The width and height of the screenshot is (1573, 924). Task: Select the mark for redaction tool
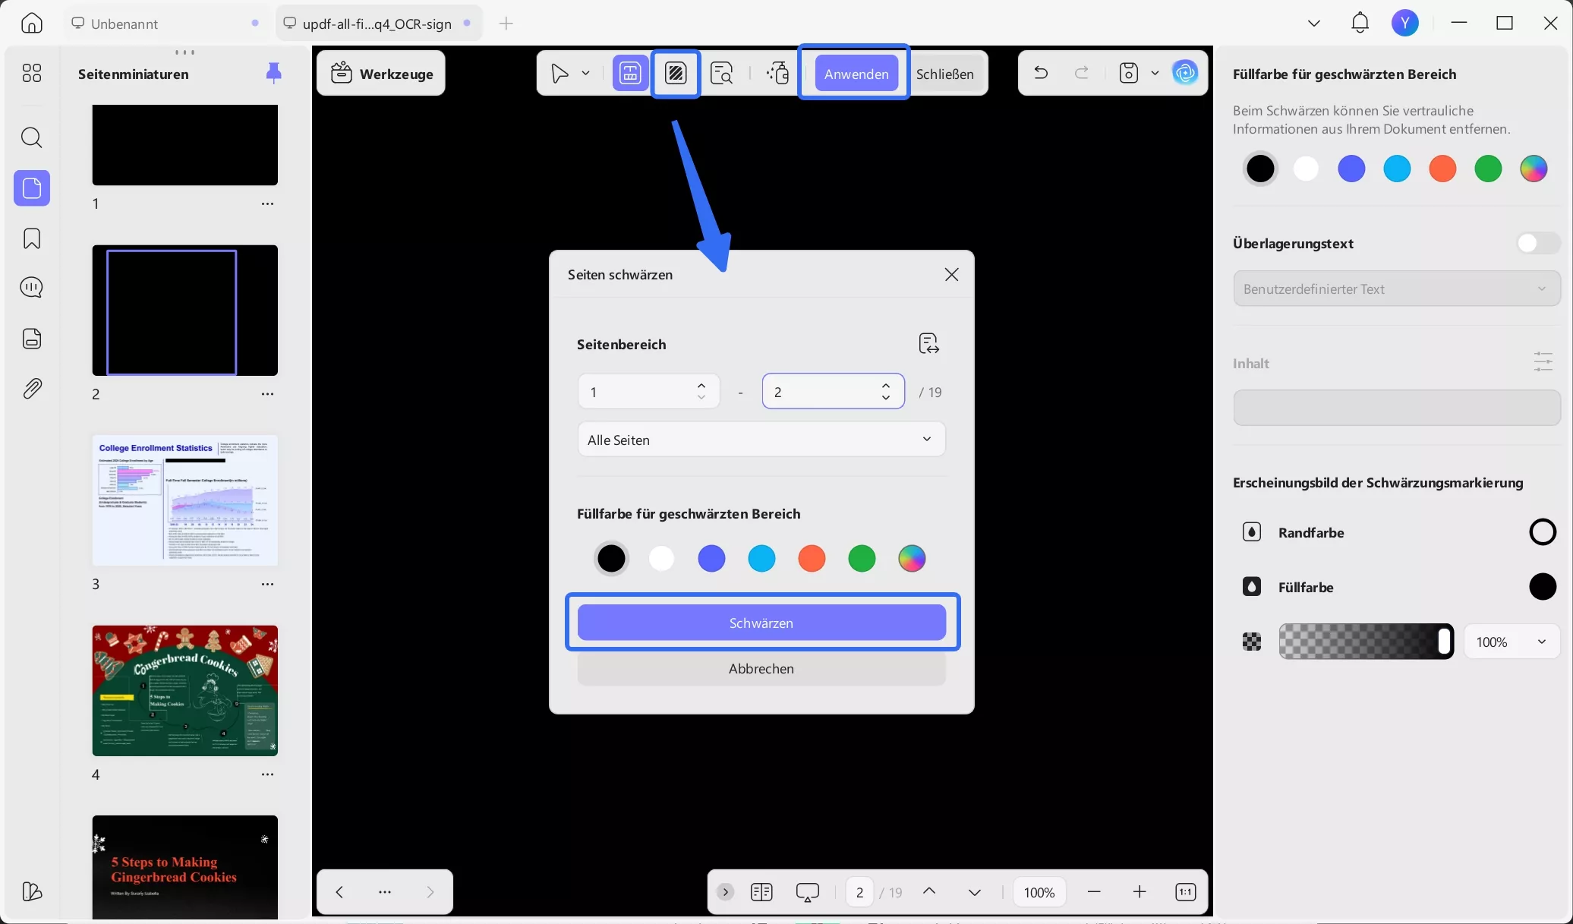(630, 74)
